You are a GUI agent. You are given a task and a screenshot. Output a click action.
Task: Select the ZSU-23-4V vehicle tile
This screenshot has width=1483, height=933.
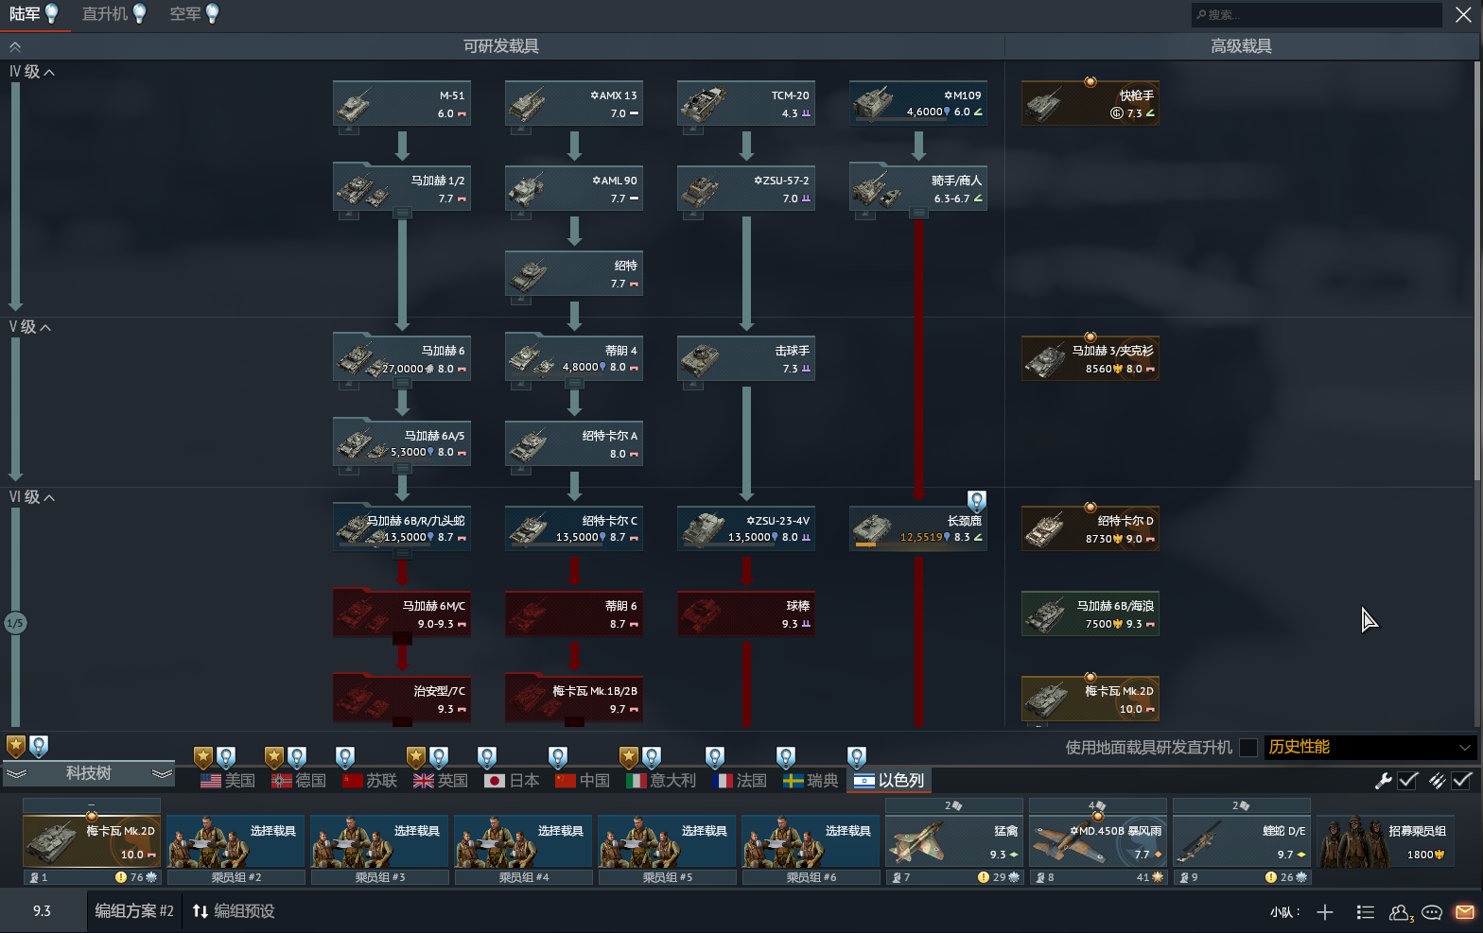point(746,529)
